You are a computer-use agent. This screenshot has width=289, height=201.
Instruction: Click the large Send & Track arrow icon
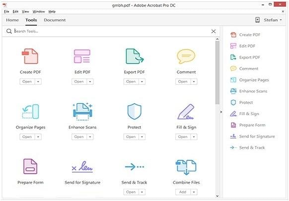(x=135, y=167)
